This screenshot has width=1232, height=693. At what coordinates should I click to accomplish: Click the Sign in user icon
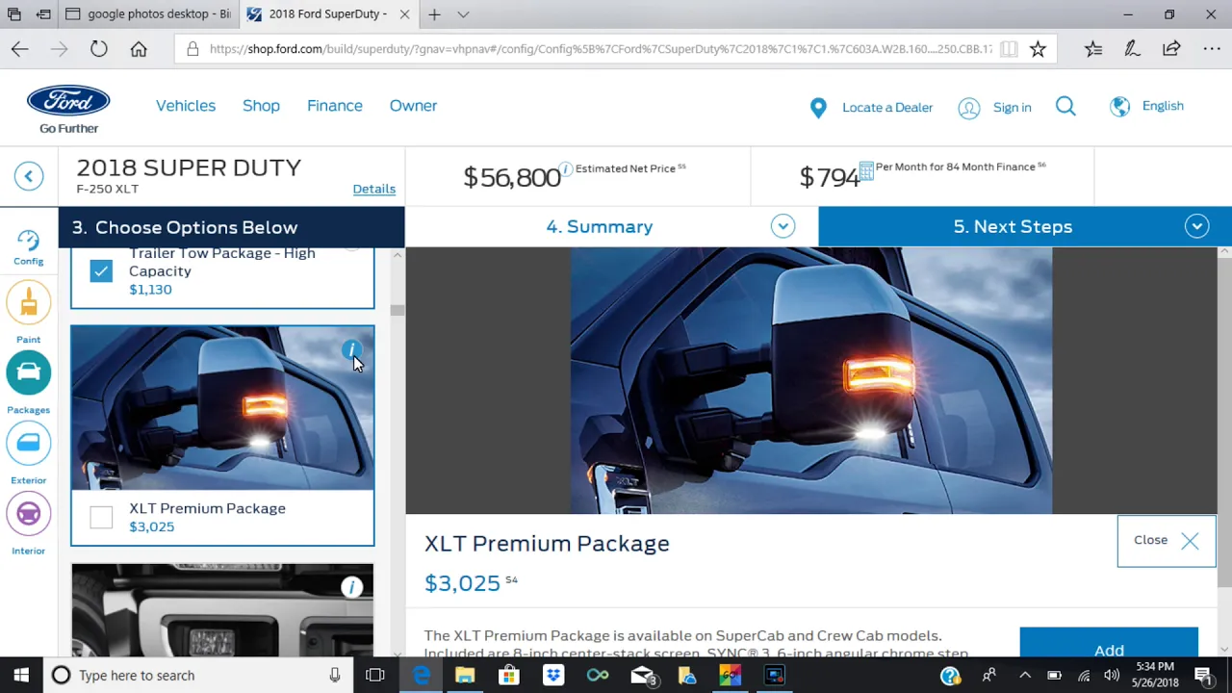click(968, 108)
